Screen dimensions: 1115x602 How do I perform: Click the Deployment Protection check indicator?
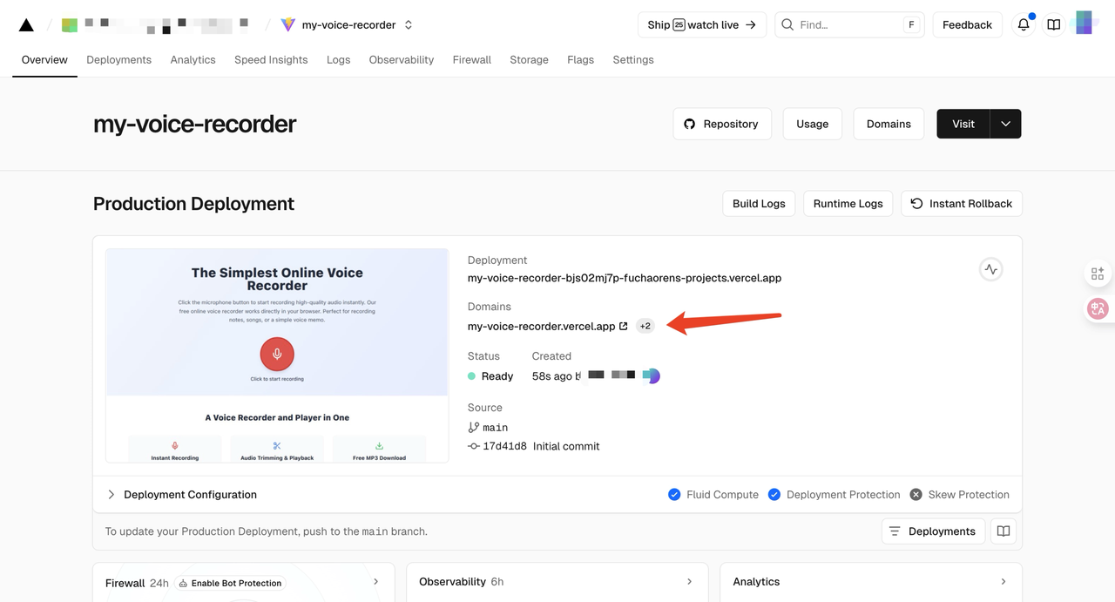[x=774, y=495]
